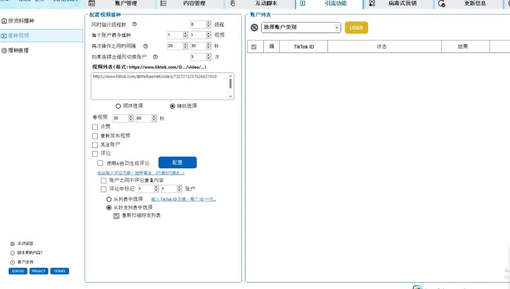Viewport: 510px width, 289px height.
Task: Click the video list scrollbar
Action: click(x=231, y=84)
